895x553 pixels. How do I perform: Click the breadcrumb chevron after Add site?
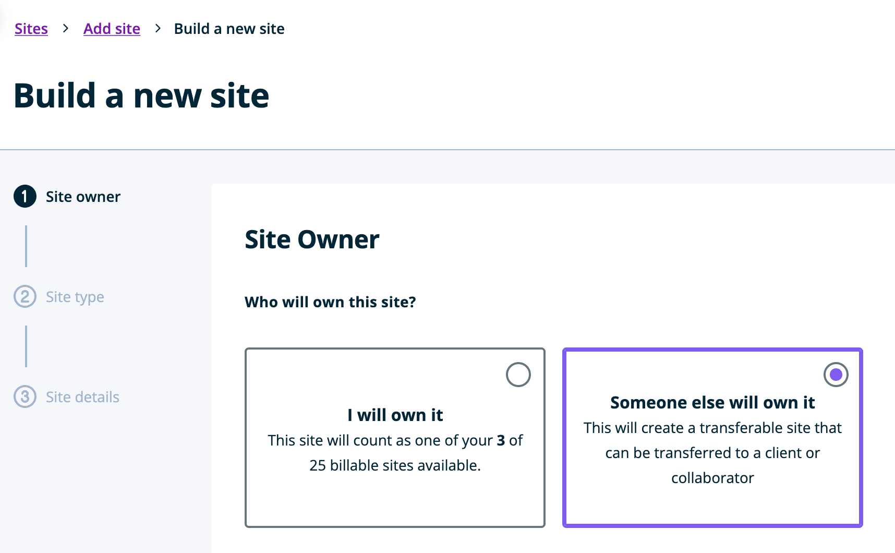(158, 29)
